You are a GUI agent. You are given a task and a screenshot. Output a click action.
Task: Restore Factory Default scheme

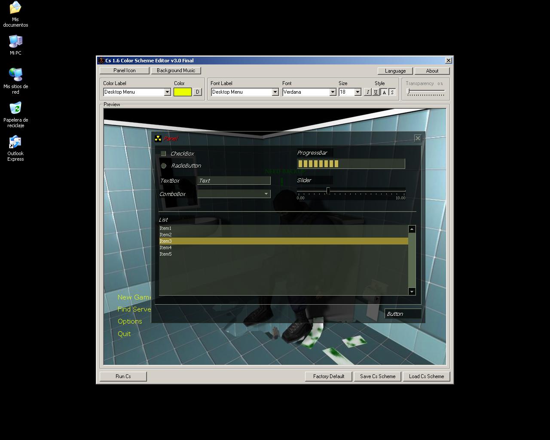329,376
